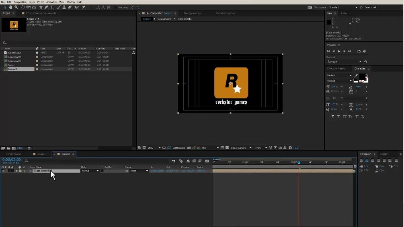
Task: Select the Roto Brush tool
Action: 76,7
